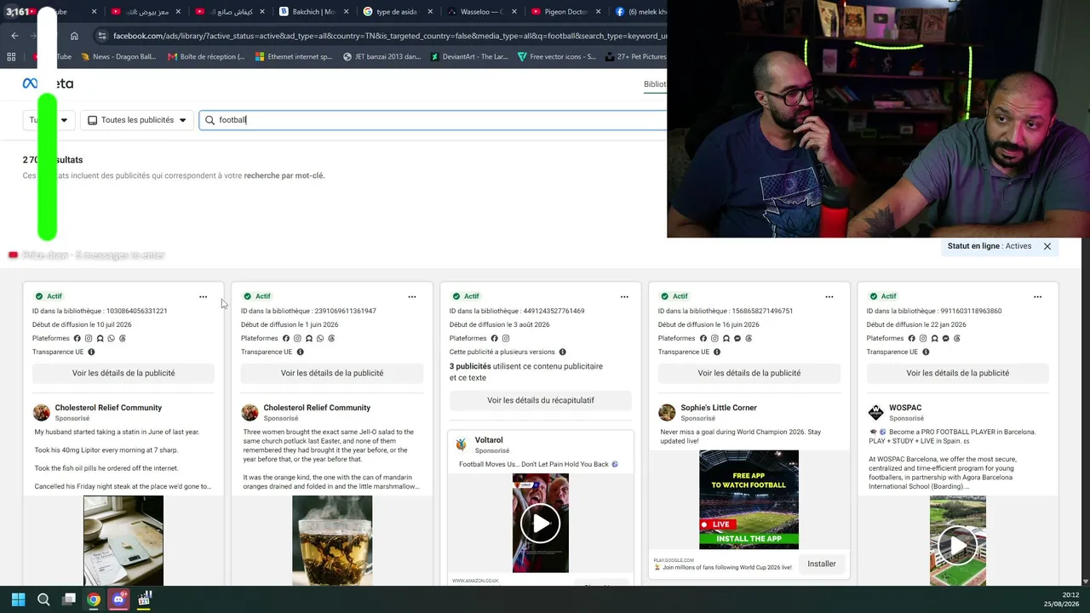Image resolution: width=1090 pixels, height=613 pixels.
Task: Open 'WOSPAC' advertiser name
Action: 905,408
